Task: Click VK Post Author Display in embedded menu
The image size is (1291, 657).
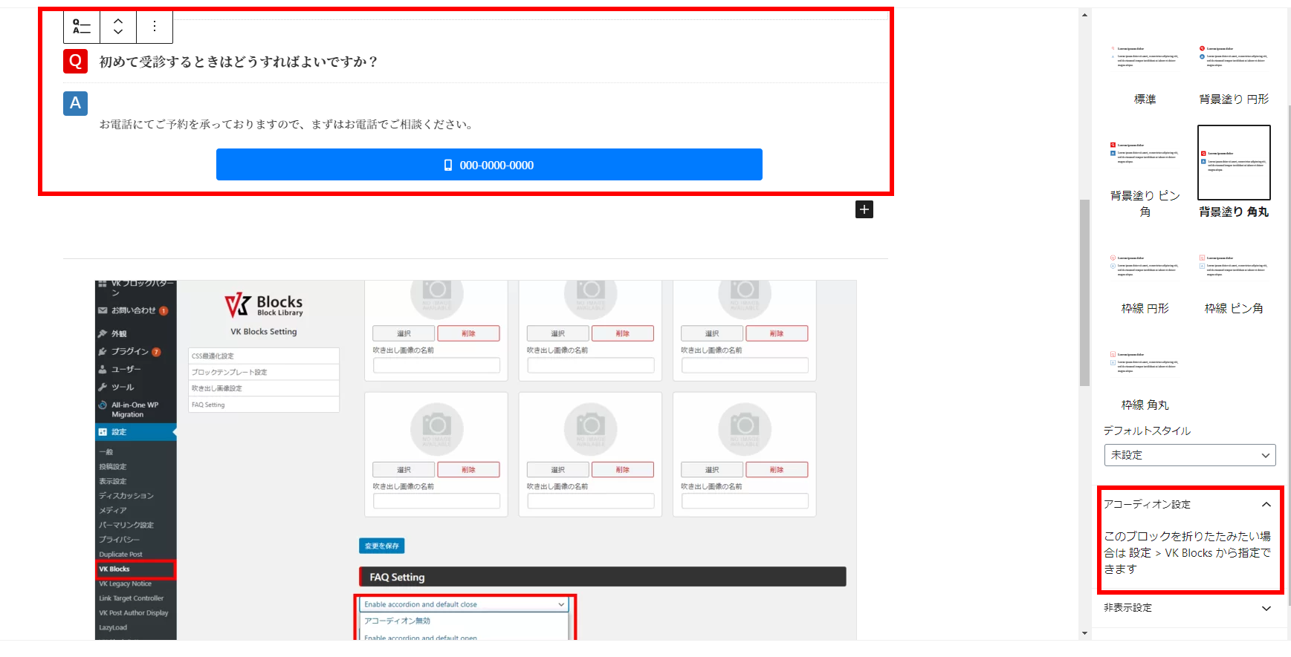Action: [x=134, y=613]
